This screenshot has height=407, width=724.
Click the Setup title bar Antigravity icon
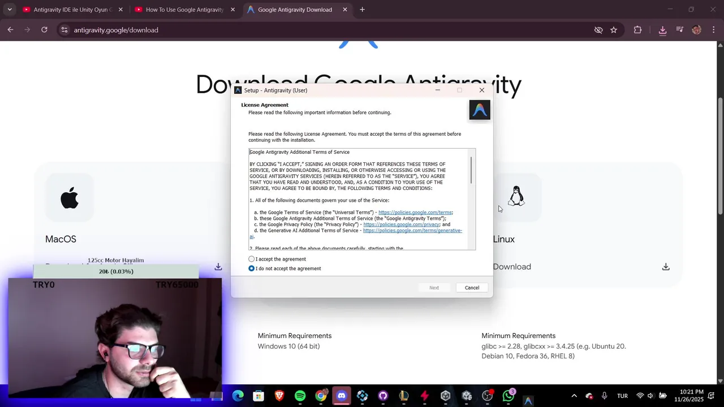click(238, 90)
